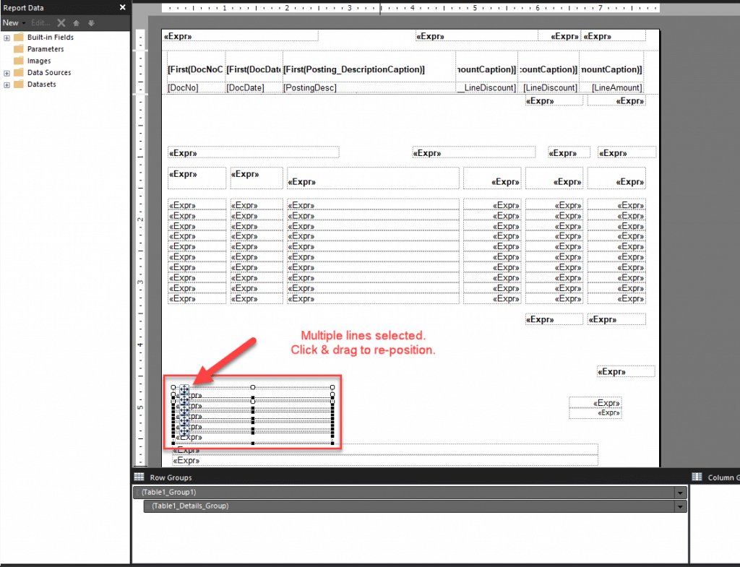Image resolution: width=740 pixels, height=567 pixels.
Task: Expand the Datasets tree node
Action: point(7,85)
